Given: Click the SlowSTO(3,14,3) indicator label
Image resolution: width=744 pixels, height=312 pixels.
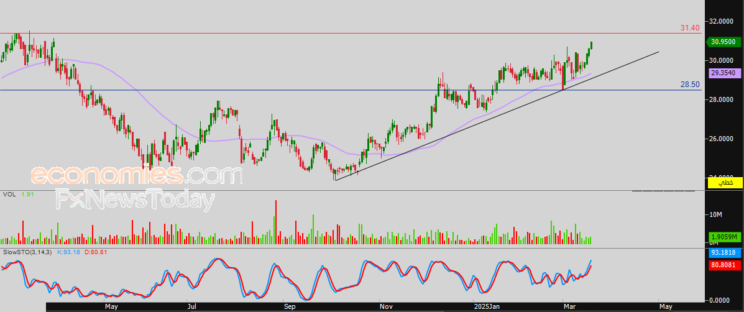Looking at the screenshot, I should click(x=27, y=252).
